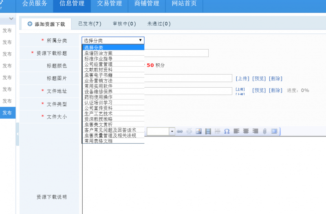The width and height of the screenshot is (326, 214).
Task: Choose 虫害电子书籍 in the dropdown
Action: point(113,75)
